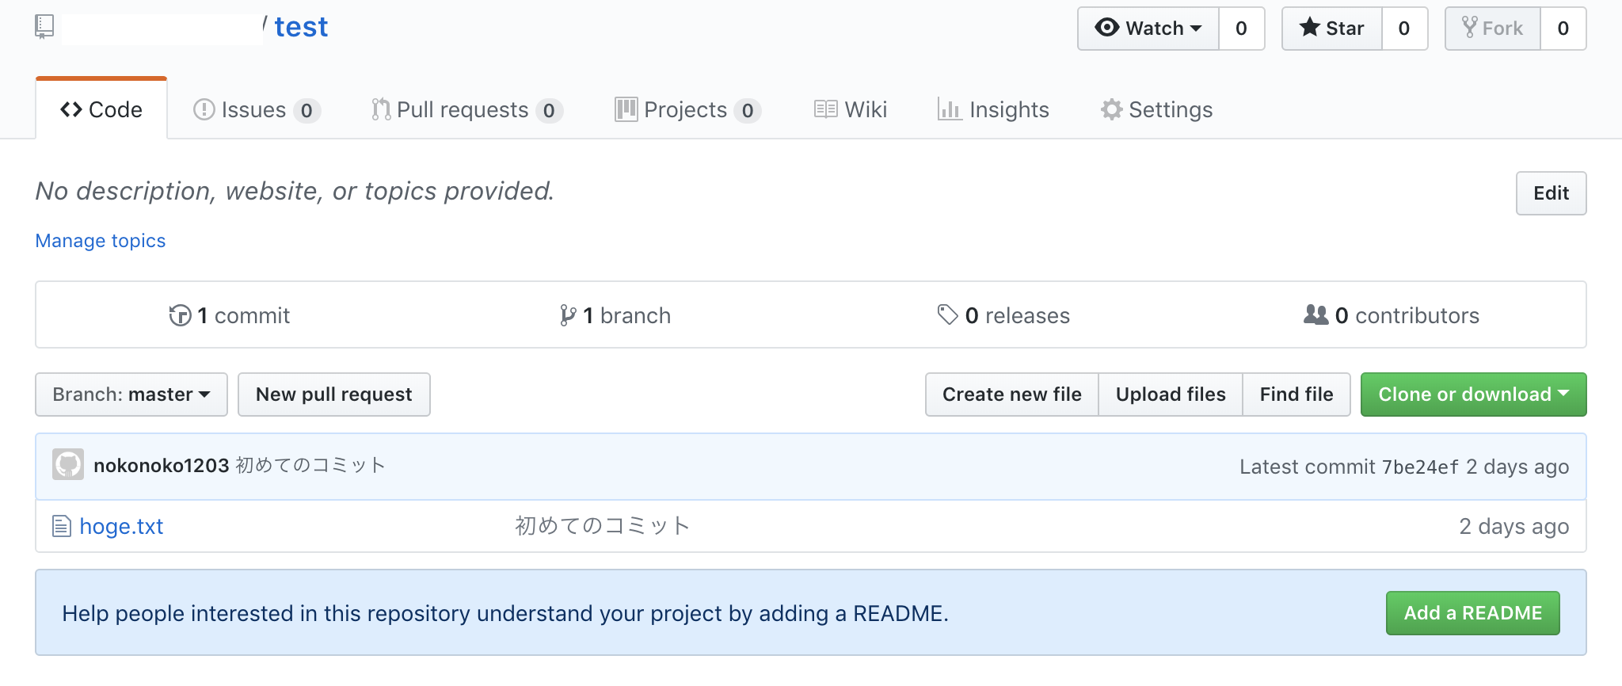View the stargazers count
Viewport: 1622px width, 686px height.
[1404, 29]
